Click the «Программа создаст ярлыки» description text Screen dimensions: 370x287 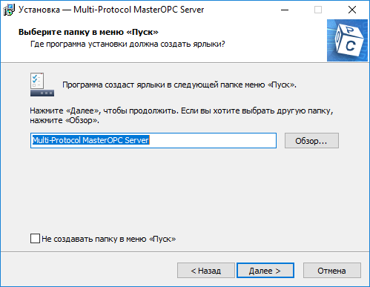pyautogui.click(x=179, y=85)
